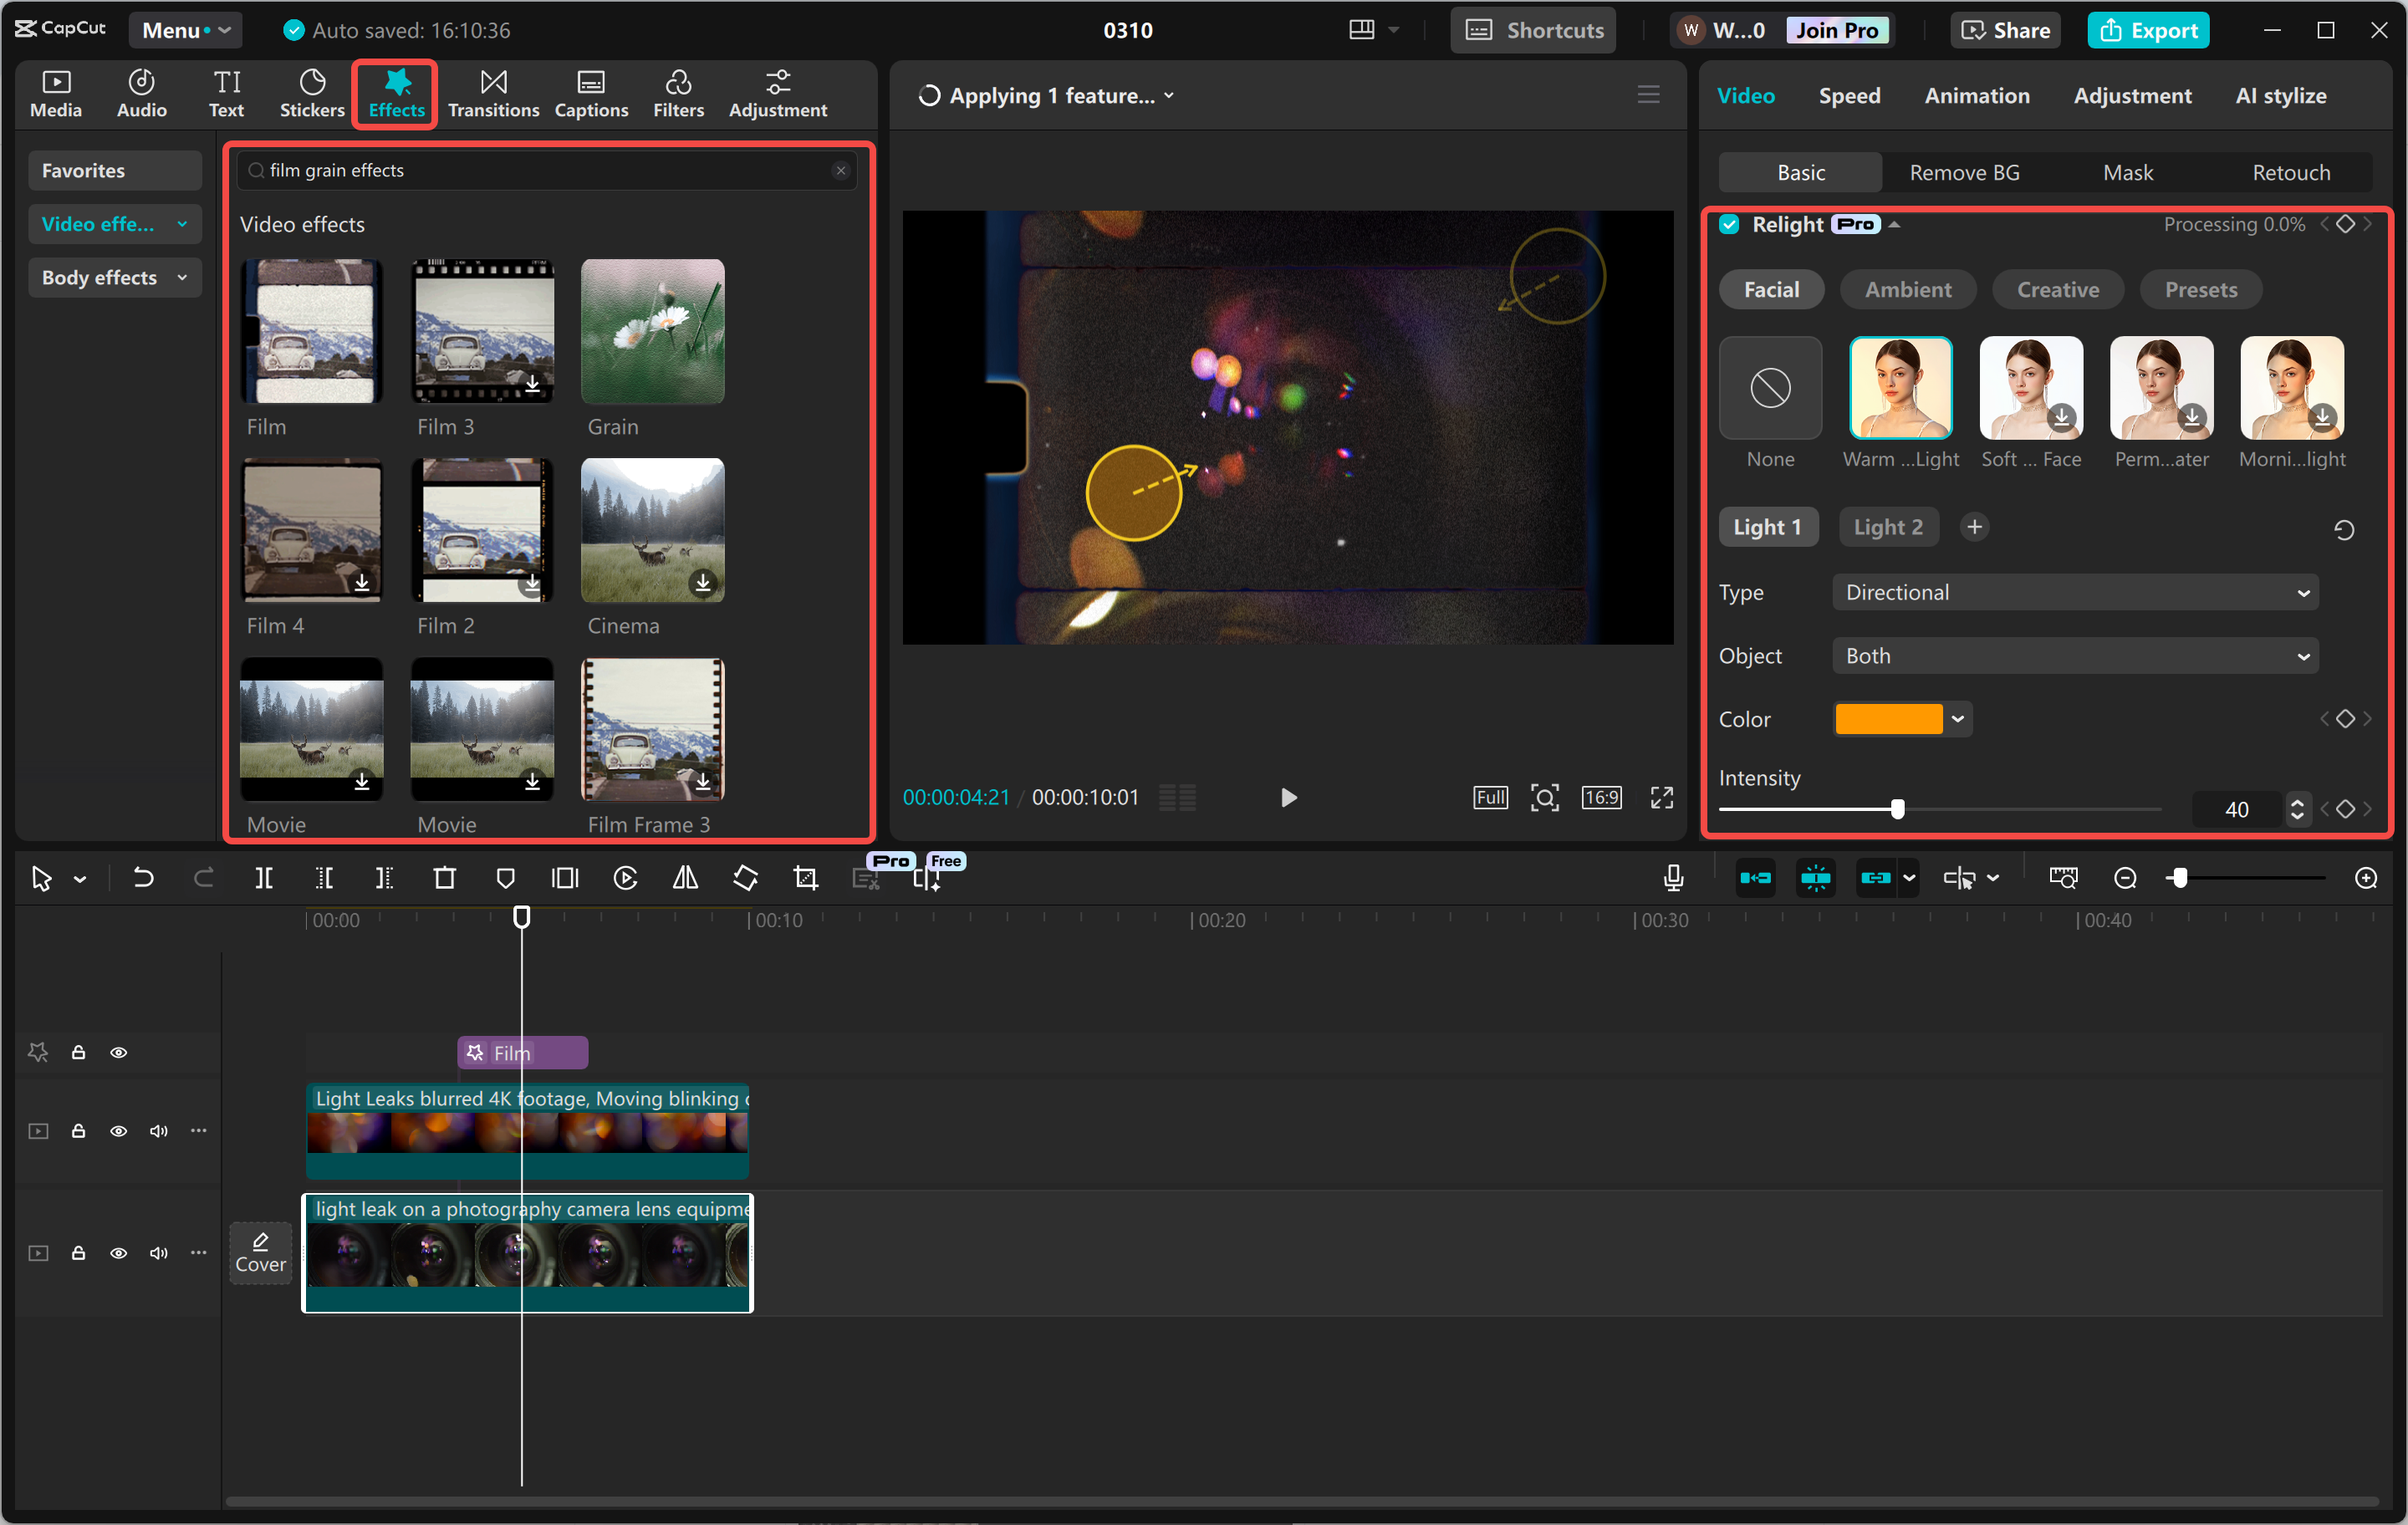Select the Ambient relight option

tap(1907, 289)
